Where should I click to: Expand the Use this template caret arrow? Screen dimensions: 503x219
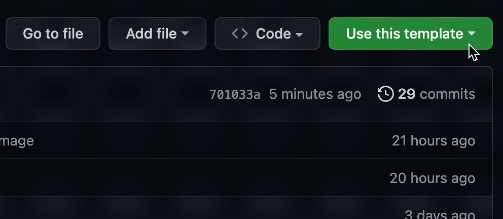pos(472,33)
